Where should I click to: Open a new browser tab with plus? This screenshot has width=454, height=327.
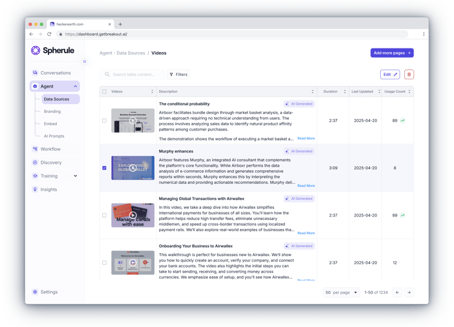click(120, 24)
